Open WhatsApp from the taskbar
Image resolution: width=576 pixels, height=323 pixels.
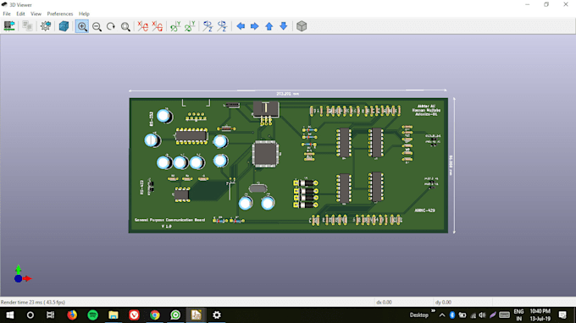coord(175,315)
